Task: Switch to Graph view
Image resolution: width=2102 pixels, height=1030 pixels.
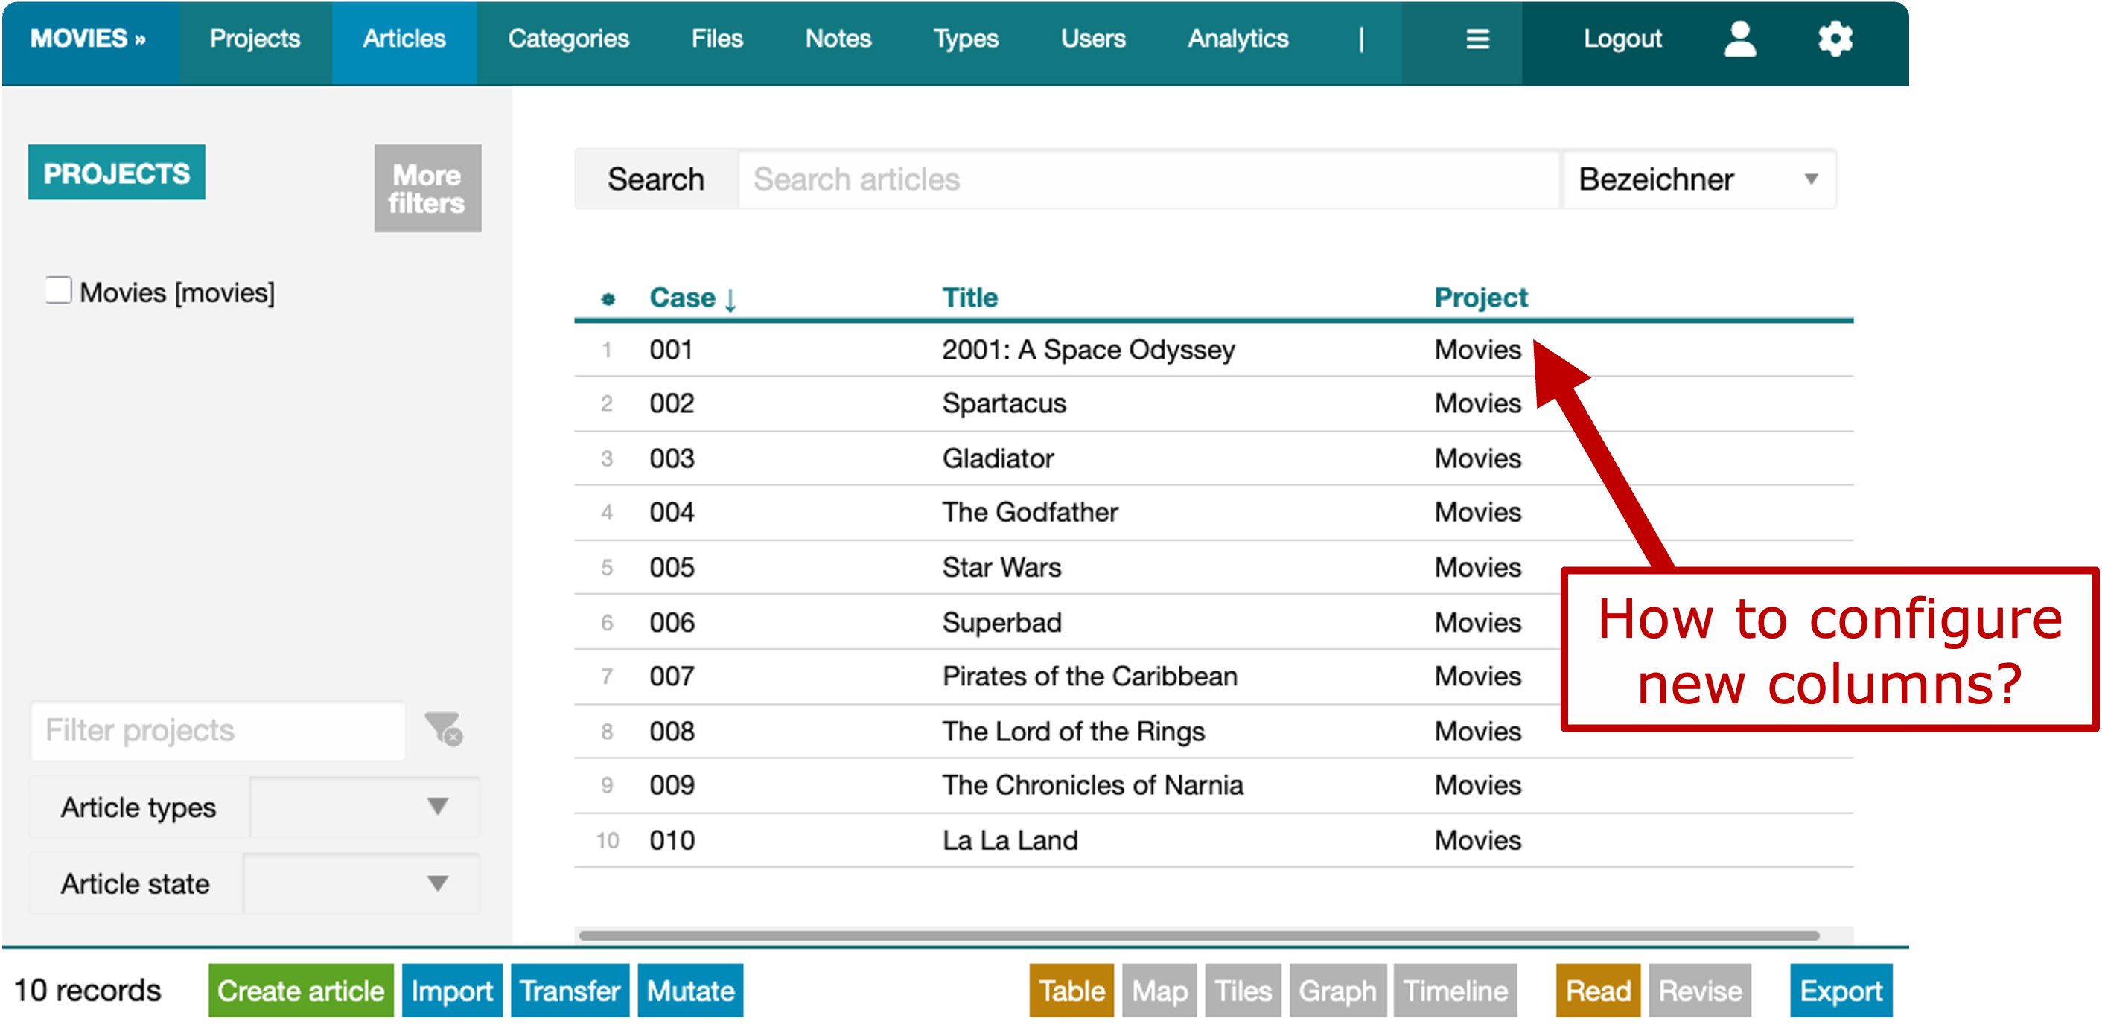Action: (1337, 990)
